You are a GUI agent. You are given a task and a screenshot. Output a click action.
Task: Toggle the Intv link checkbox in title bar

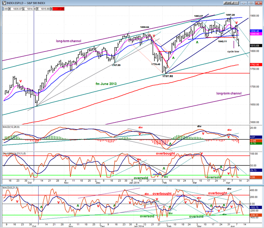[236, 3]
